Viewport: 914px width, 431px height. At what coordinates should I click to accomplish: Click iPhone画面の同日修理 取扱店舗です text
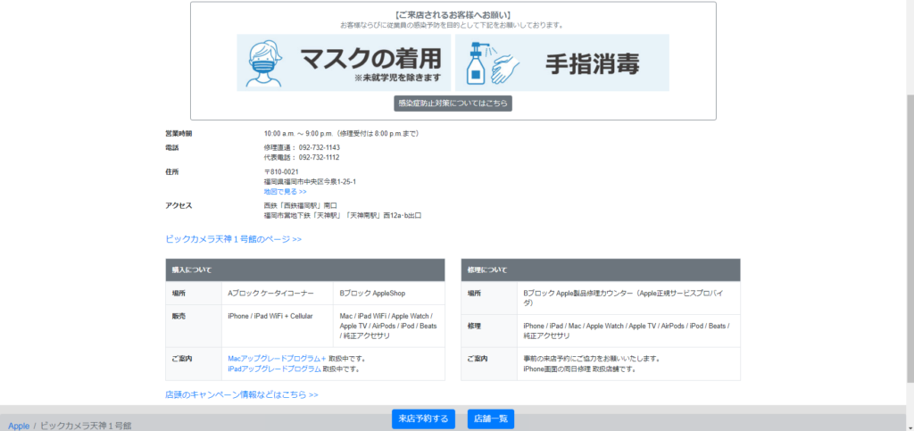[x=579, y=369]
